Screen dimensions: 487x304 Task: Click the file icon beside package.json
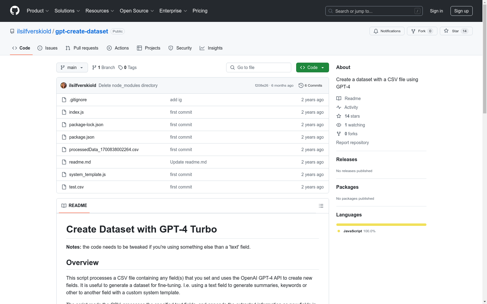[x=64, y=137]
